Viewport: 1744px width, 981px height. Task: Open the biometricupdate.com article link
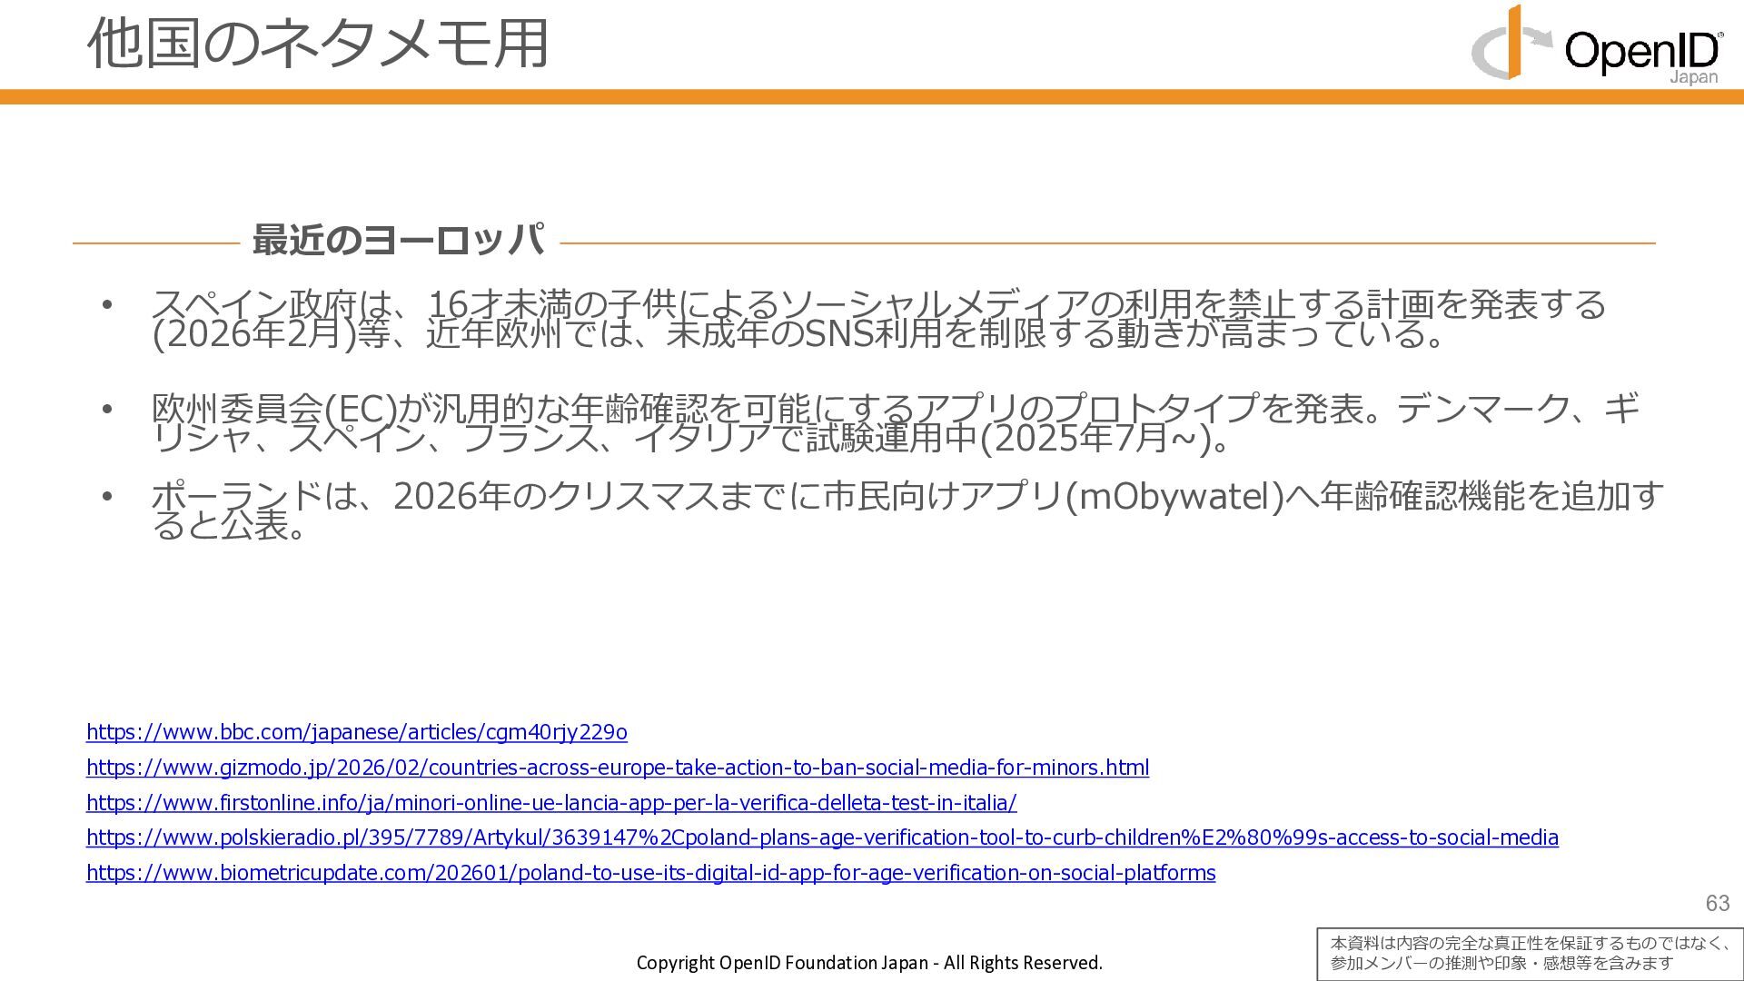coord(650,873)
